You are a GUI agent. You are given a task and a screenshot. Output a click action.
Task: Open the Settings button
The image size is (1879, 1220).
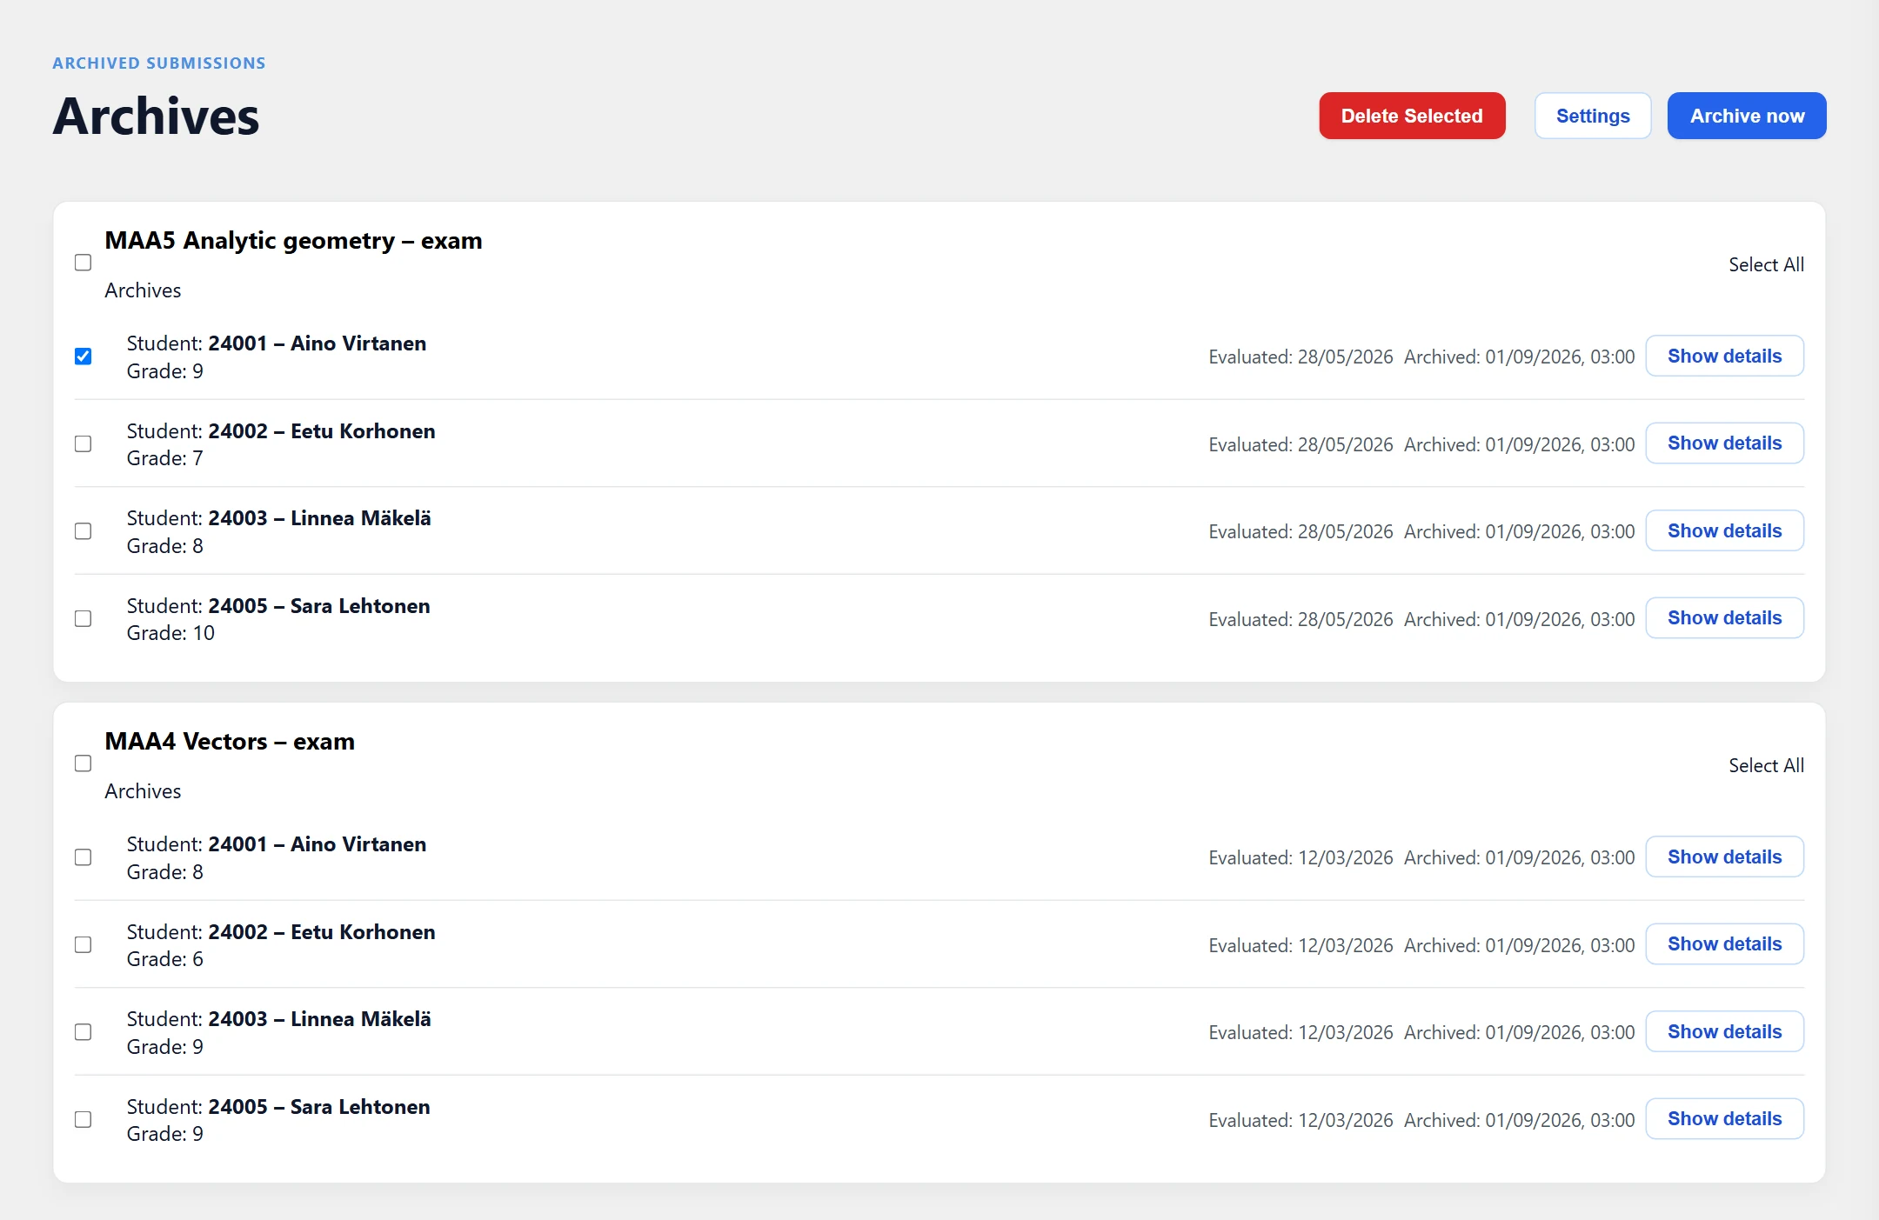[x=1593, y=116]
